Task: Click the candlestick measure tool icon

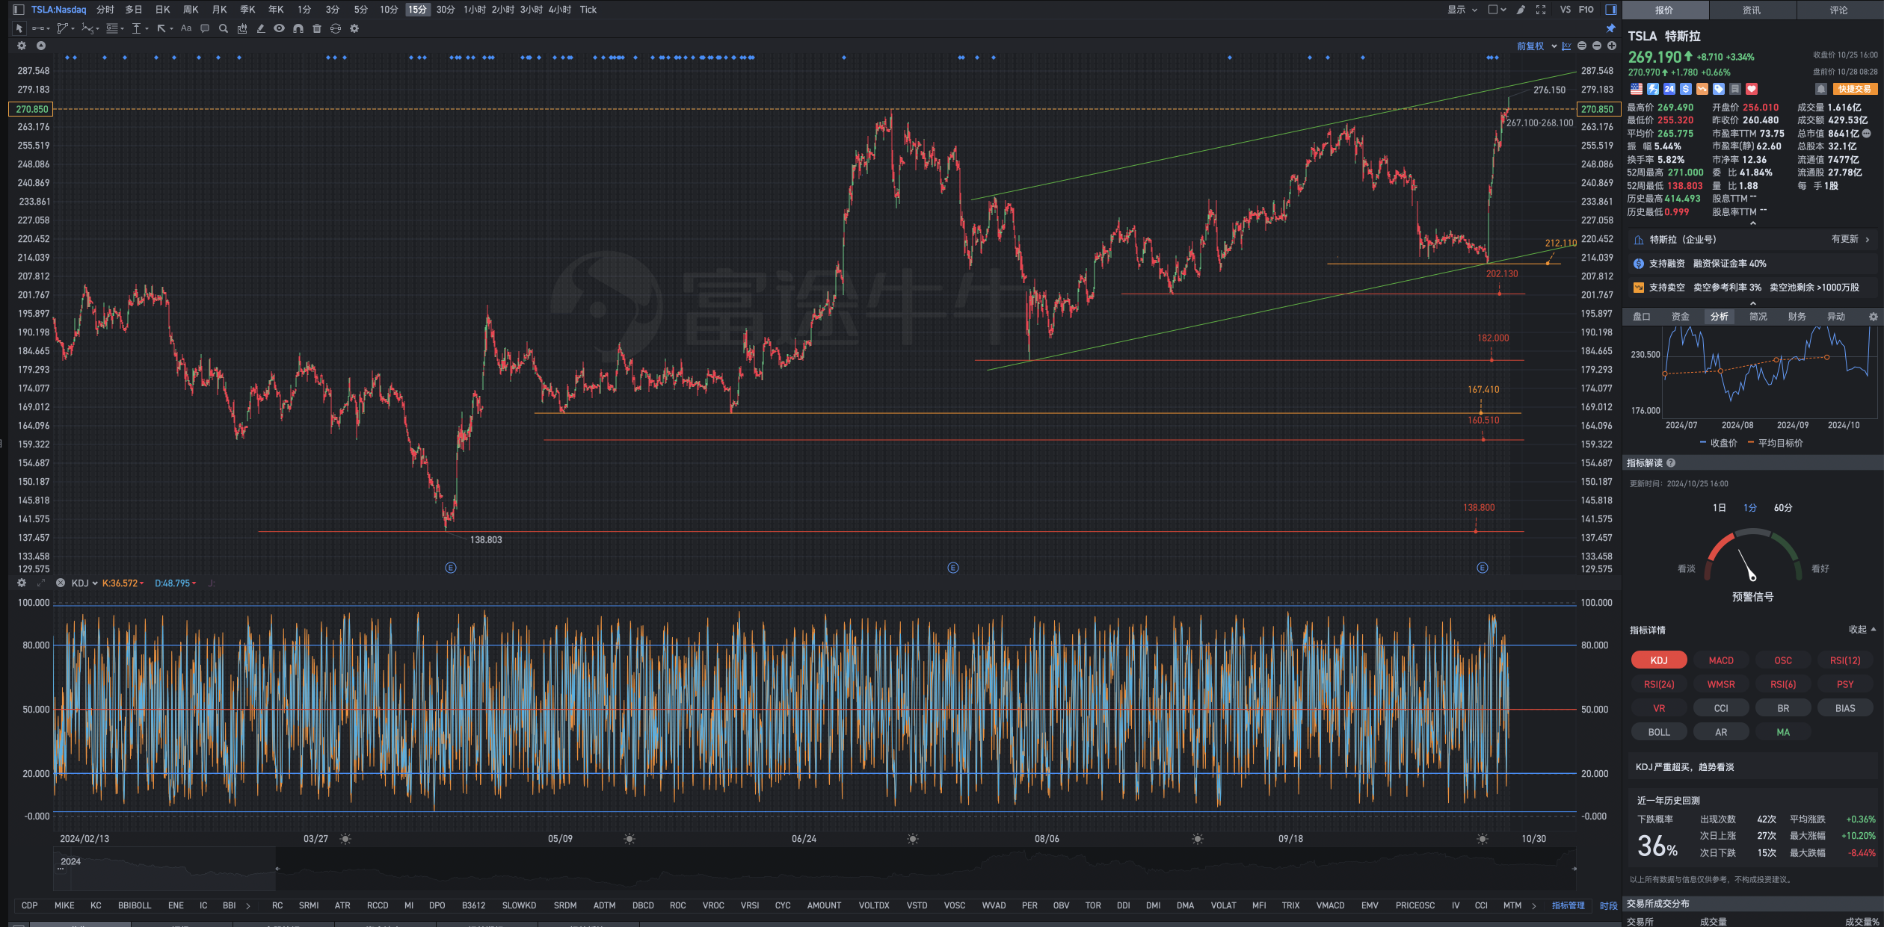Action: click(242, 28)
